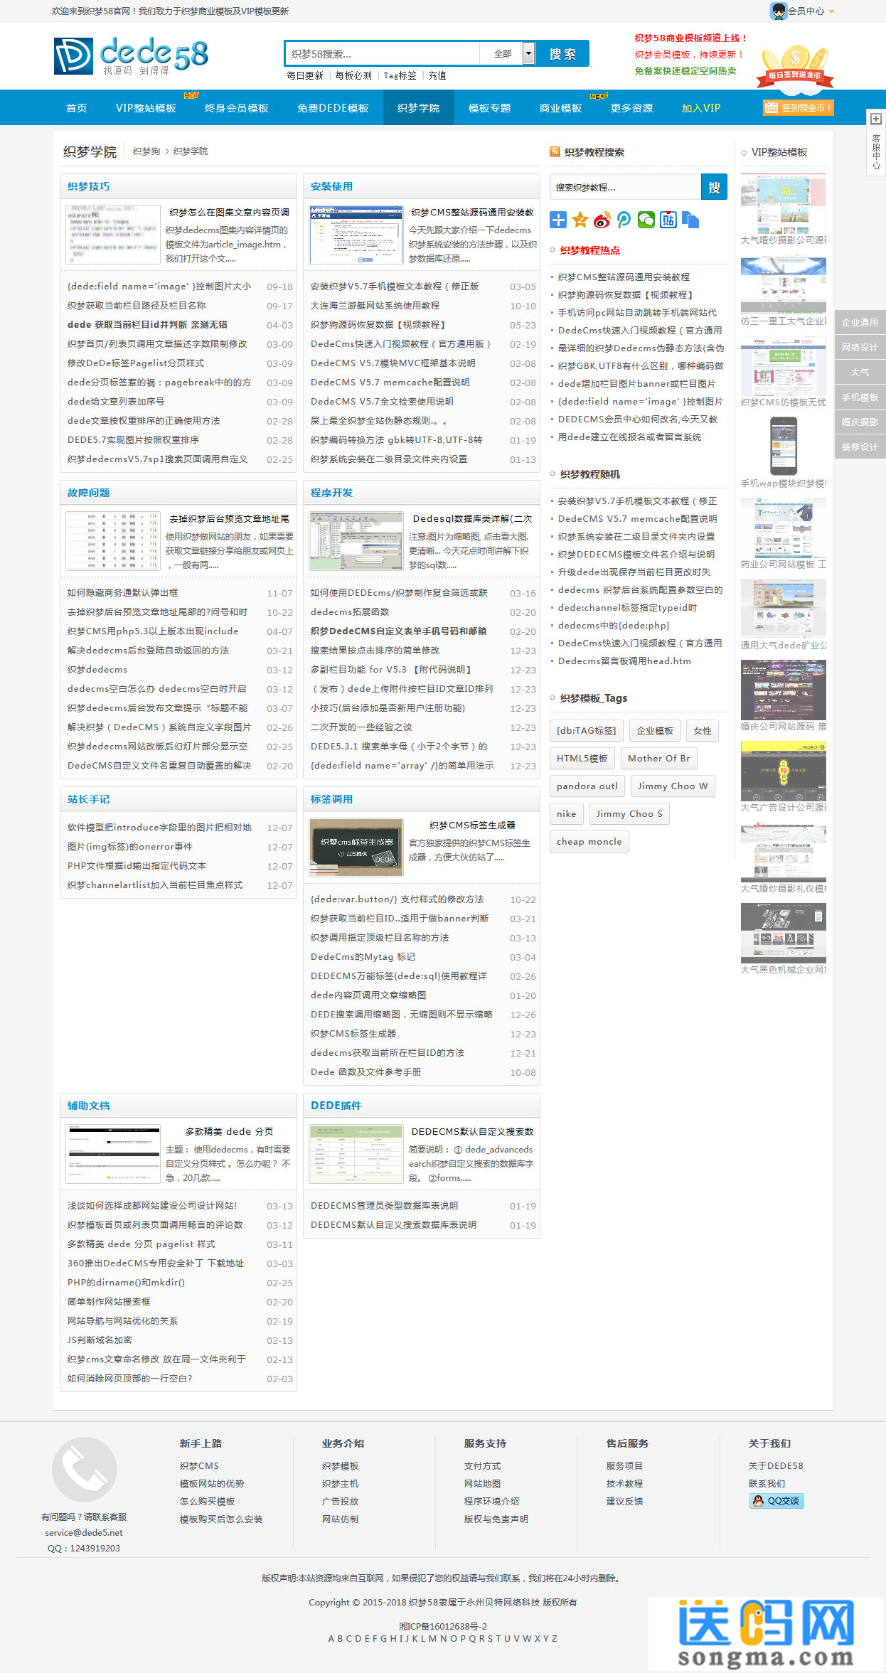Screen dimensions: 886x1673
Task: Focus the 搜索织梦教程 input field
Action: pos(626,187)
